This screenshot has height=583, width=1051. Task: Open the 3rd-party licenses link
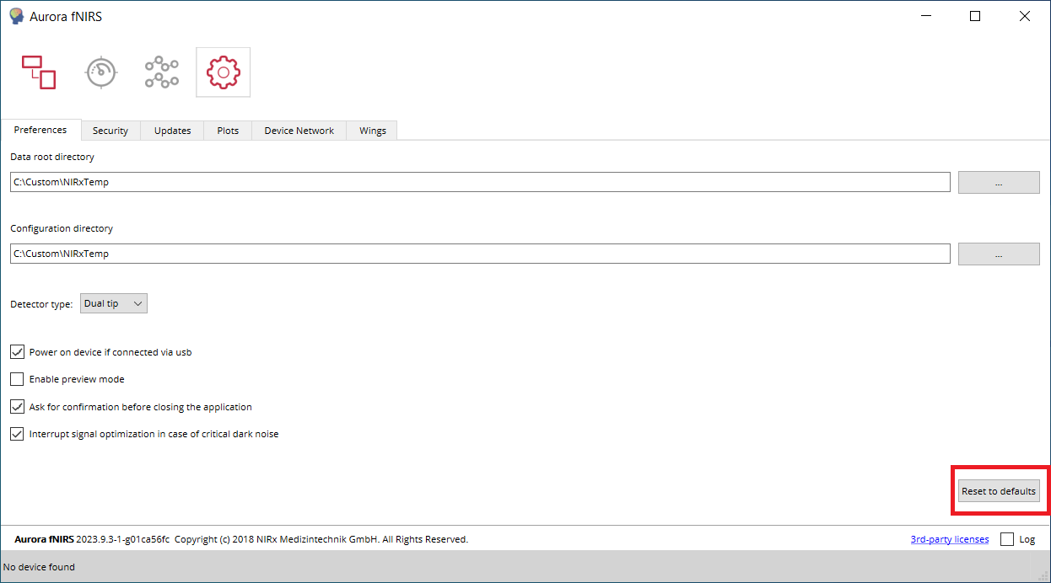[950, 539]
